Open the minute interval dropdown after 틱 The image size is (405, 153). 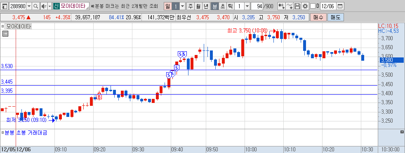[247, 6]
